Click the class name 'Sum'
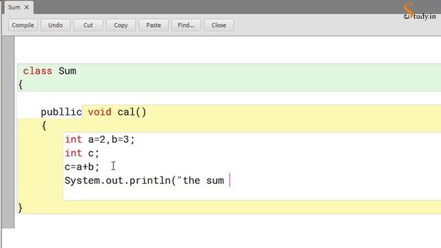441x248 pixels. pos(68,71)
